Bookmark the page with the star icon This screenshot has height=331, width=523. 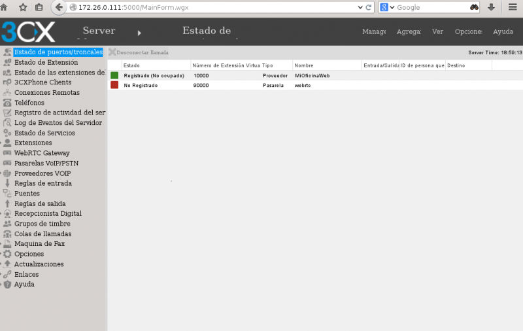tap(23, 7)
